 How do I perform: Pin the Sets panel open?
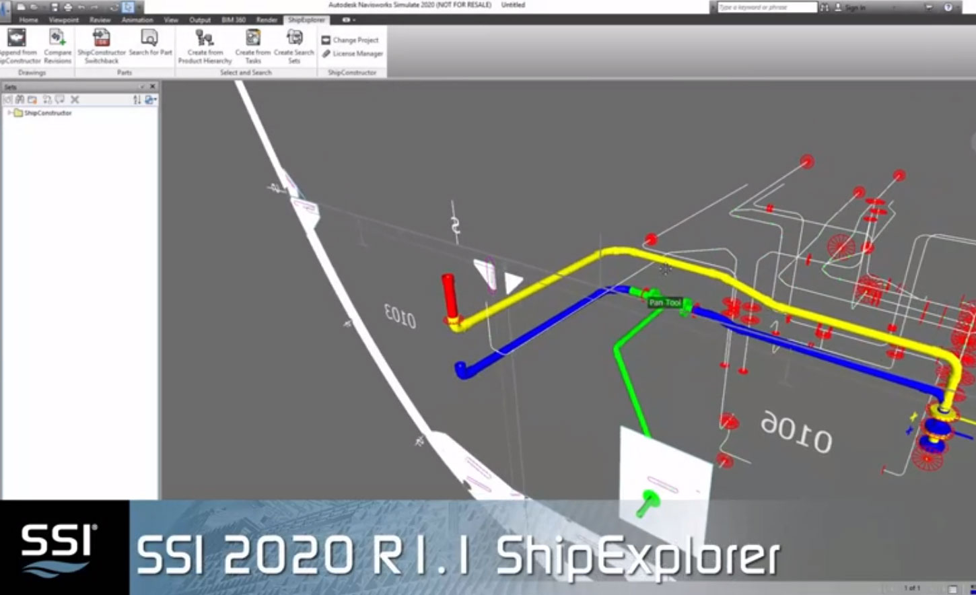(143, 86)
